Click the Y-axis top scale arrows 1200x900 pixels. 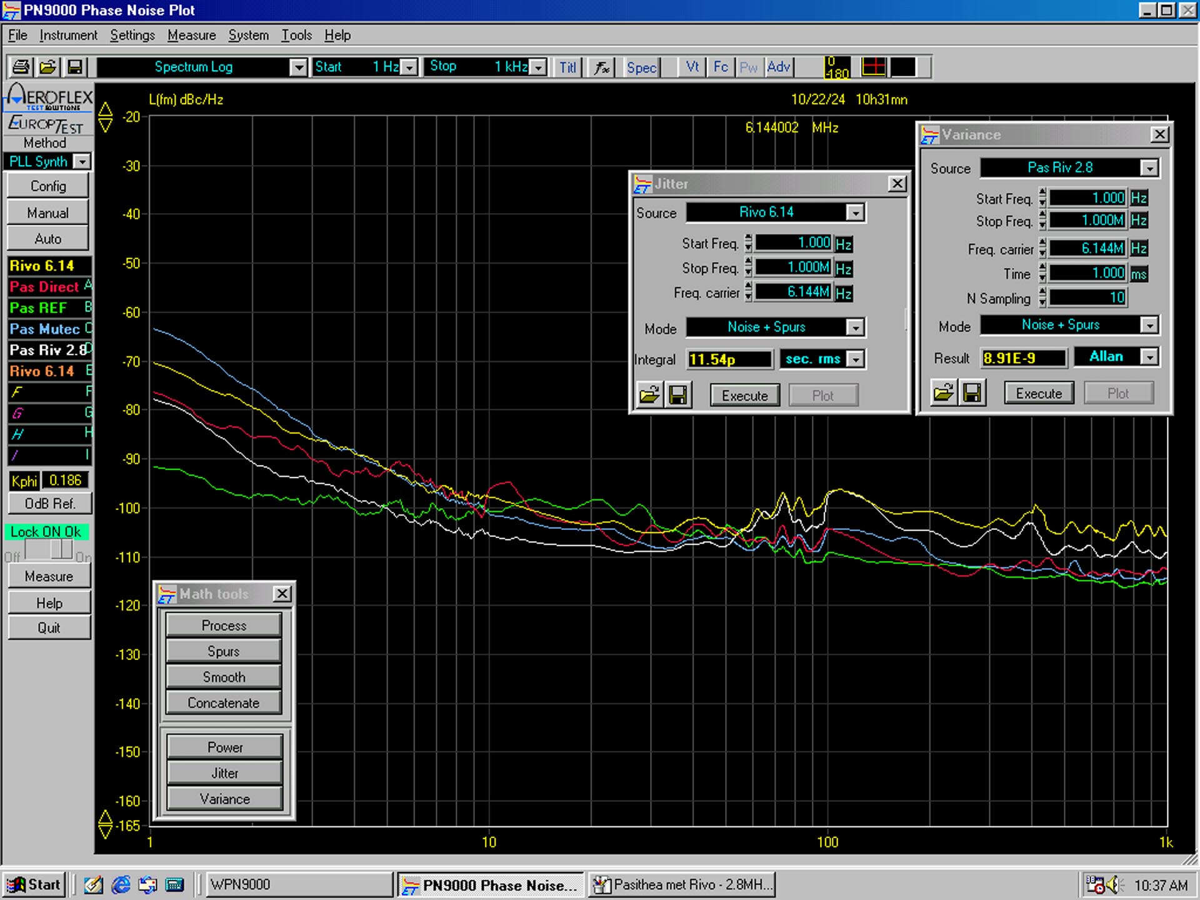pos(106,117)
